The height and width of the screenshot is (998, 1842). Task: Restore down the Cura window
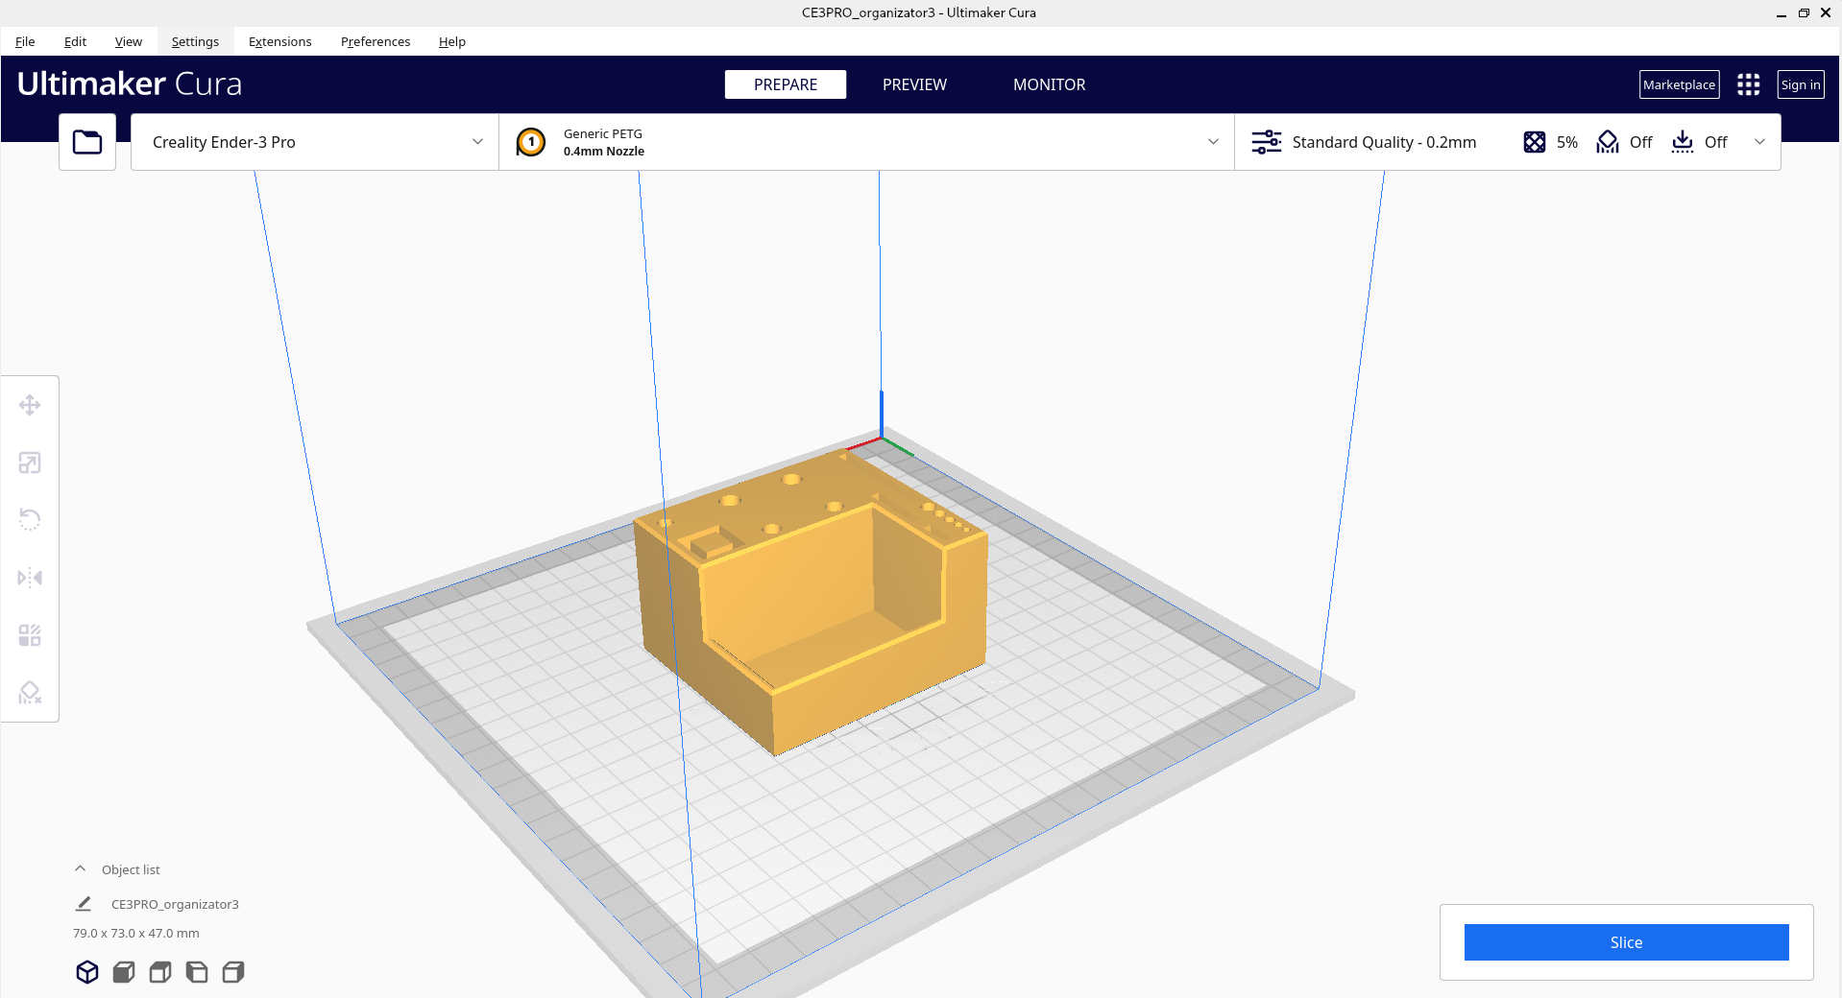click(x=1804, y=12)
